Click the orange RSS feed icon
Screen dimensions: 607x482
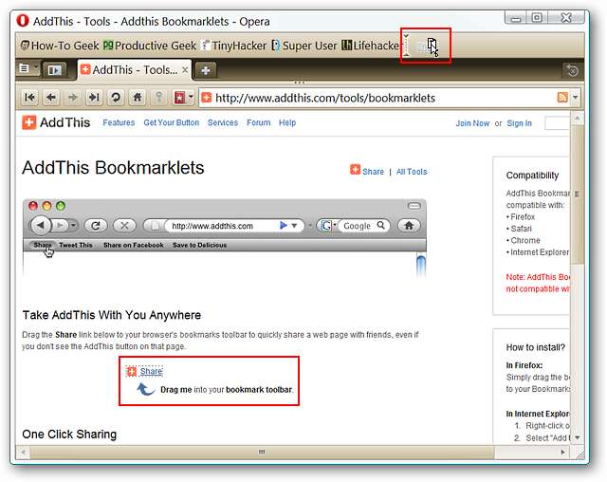tap(562, 98)
